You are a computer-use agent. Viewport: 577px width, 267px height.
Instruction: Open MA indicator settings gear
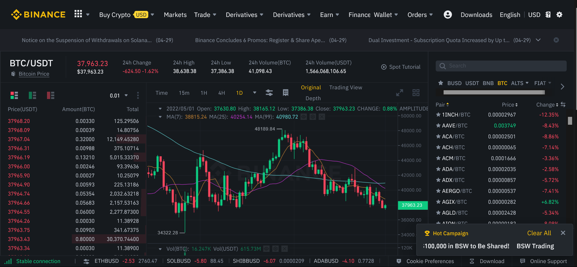[313, 117]
